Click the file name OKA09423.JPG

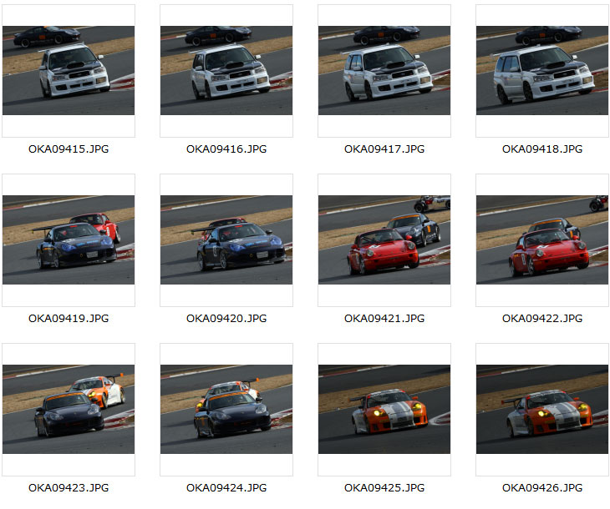[69, 488]
